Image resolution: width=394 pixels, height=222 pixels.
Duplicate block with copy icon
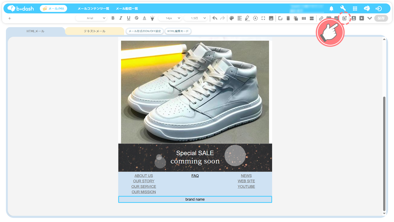[x=296, y=18]
